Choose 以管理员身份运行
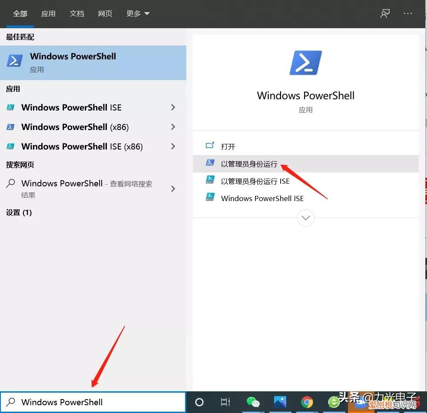The height and width of the screenshot is (413, 427). 305,164
